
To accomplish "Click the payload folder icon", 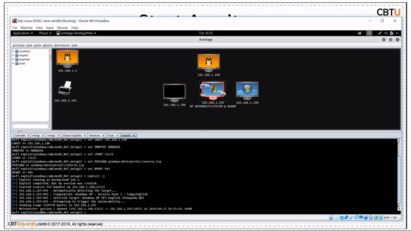I will point(17,59).
